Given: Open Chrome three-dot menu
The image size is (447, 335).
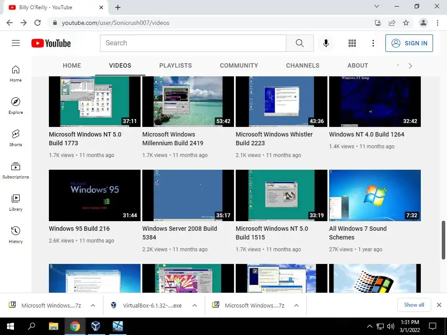Looking at the screenshot, I should pos(437,23).
